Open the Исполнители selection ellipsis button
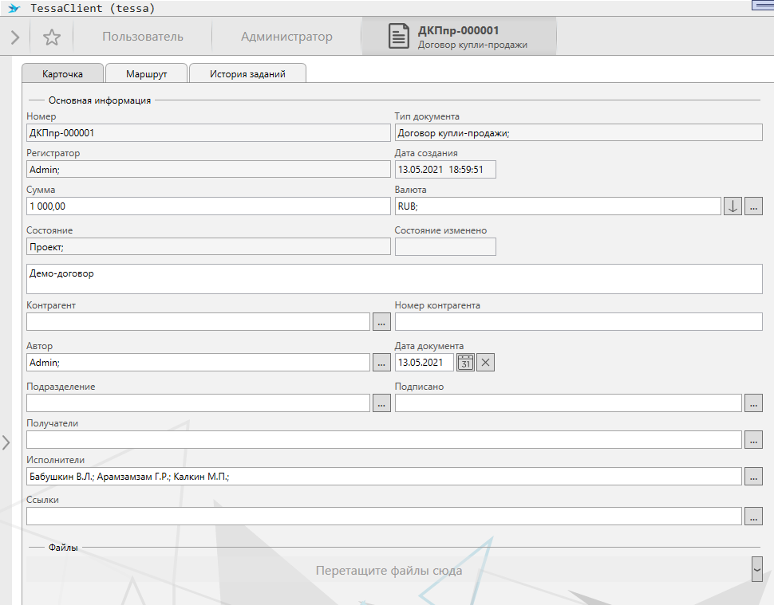 click(x=753, y=477)
